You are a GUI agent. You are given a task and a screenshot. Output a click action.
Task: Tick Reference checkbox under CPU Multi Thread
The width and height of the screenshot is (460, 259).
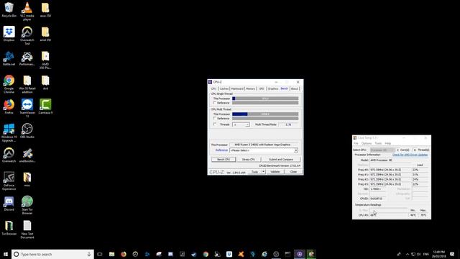click(x=215, y=118)
